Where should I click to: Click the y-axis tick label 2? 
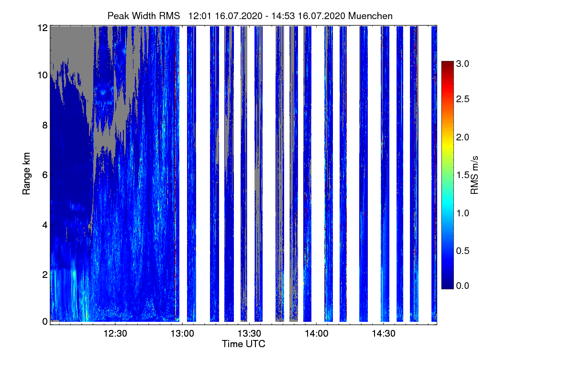44,274
